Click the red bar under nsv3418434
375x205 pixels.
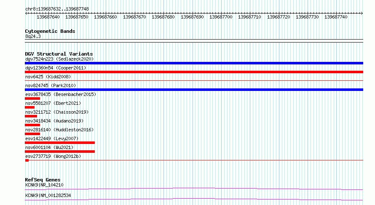click(x=32, y=125)
